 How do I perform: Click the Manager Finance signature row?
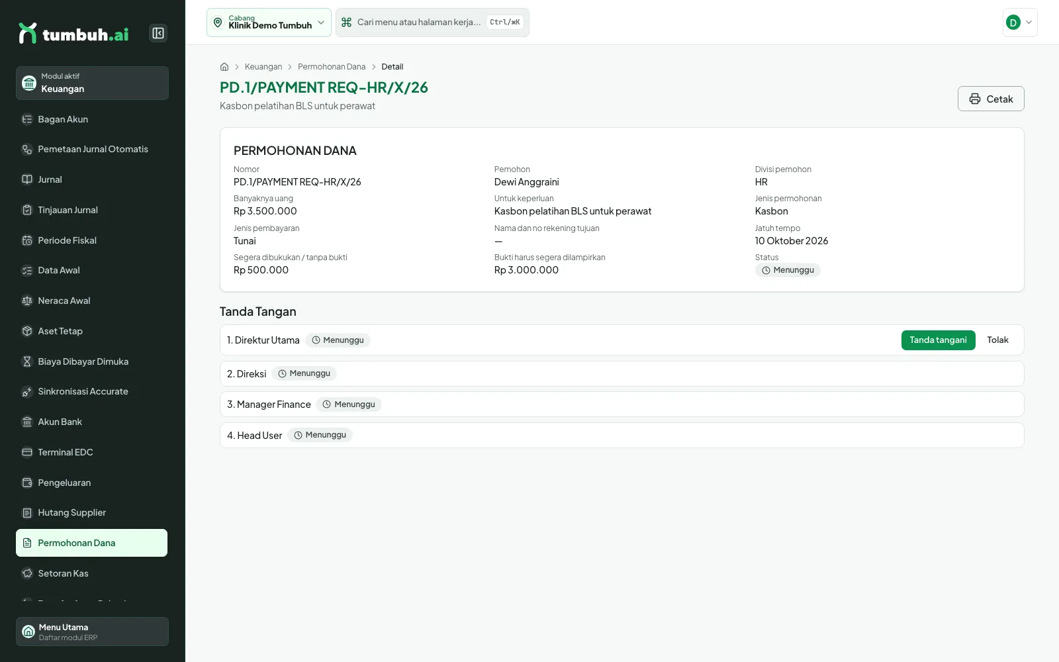(x=622, y=404)
